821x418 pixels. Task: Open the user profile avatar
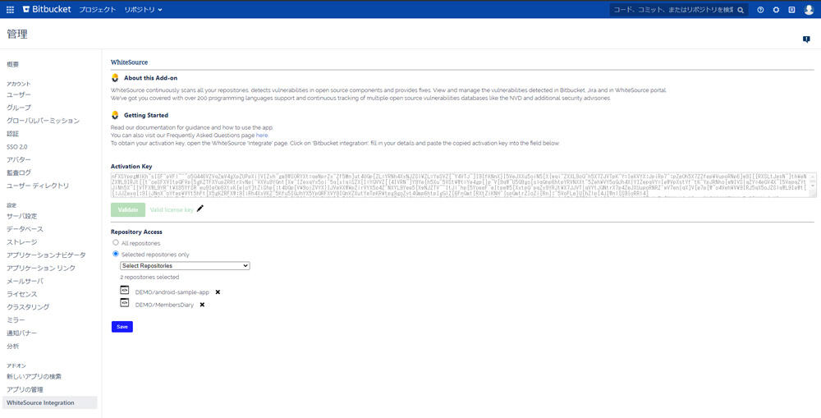coord(809,9)
